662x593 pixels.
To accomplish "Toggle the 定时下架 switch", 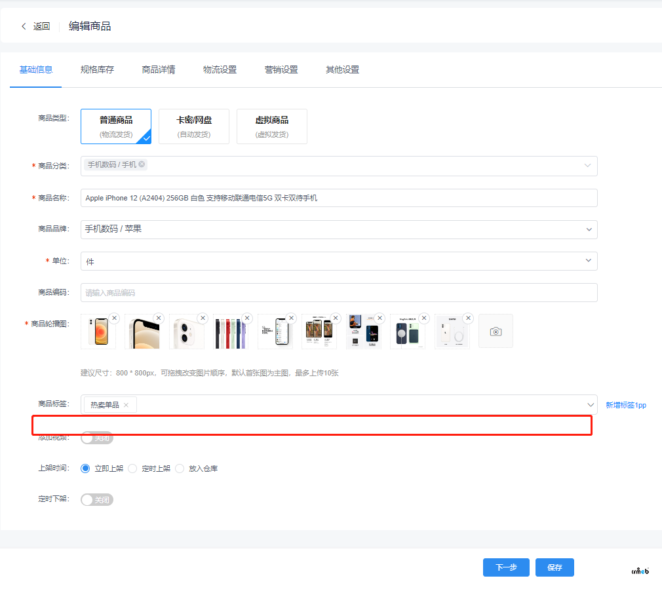I will 97,500.
